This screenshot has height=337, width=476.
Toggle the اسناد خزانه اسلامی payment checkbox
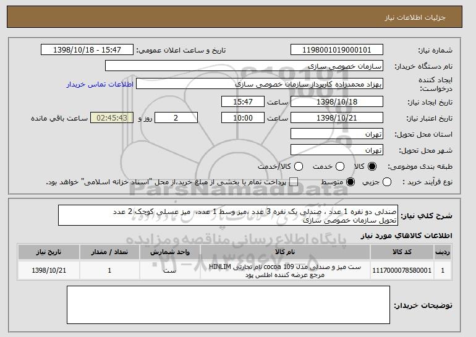pyautogui.click(x=294, y=182)
